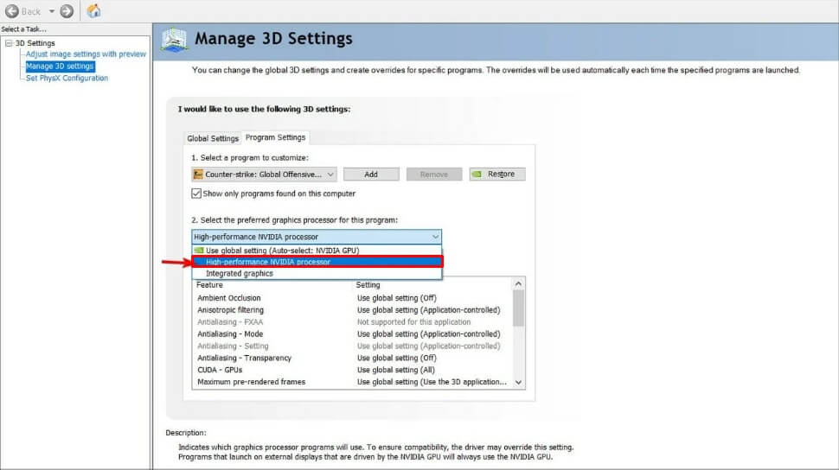Open Adjust image settings with preview
The image size is (839, 470).
(x=86, y=54)
